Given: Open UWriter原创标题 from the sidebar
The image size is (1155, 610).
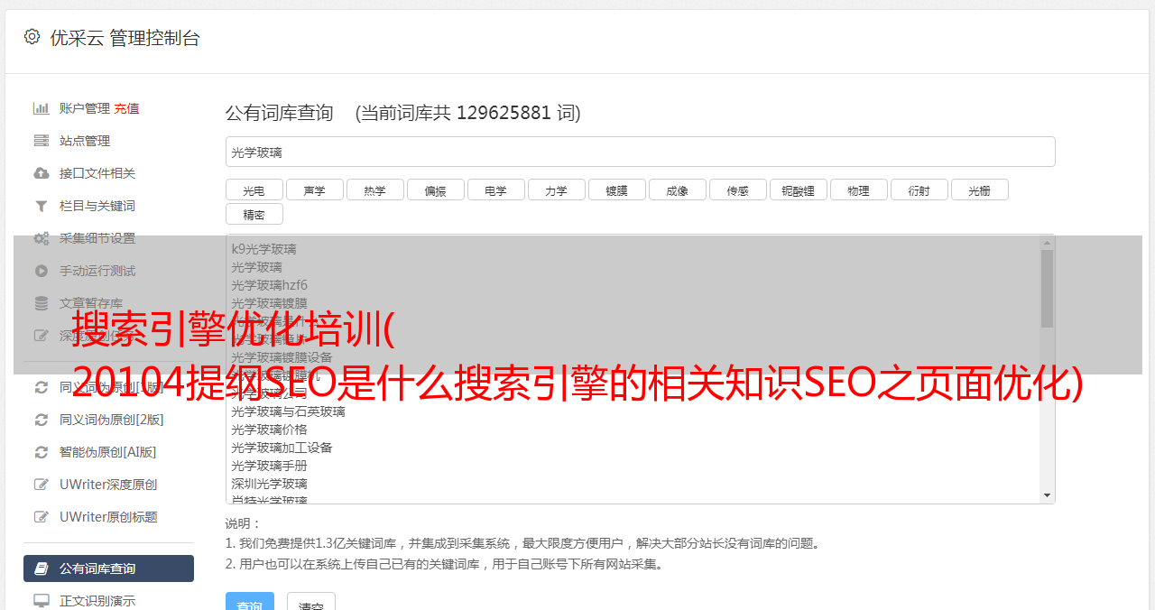Looking at the screenshot, I should click(x=108, y=517).
